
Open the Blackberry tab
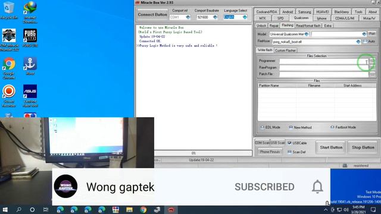[341, 12]
